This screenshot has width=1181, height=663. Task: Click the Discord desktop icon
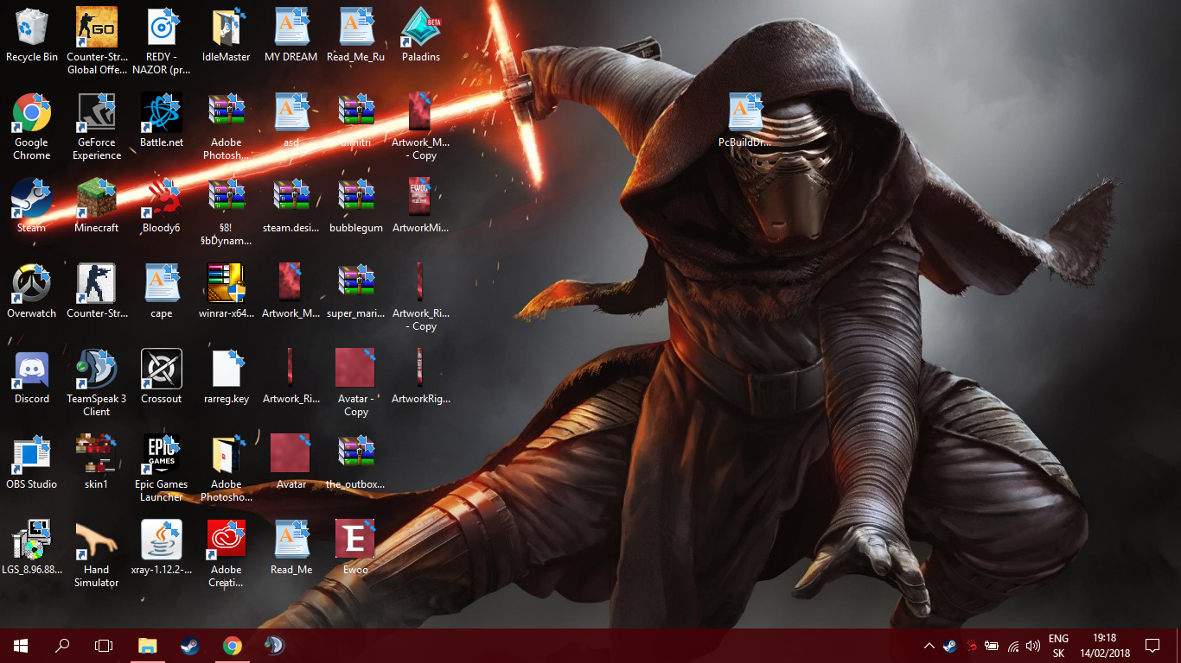click(32, 369)
